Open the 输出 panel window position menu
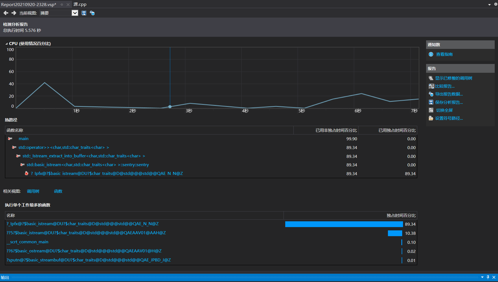Screen dimensions: 498x282 pyautogui.click(x=482, y=277)
